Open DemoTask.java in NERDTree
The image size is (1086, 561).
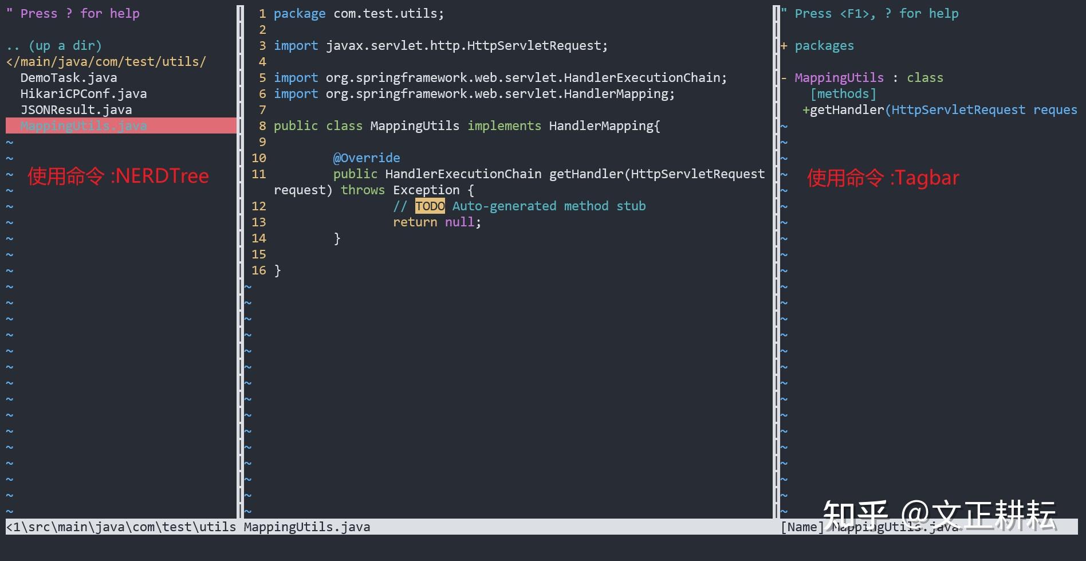[69, 77]
